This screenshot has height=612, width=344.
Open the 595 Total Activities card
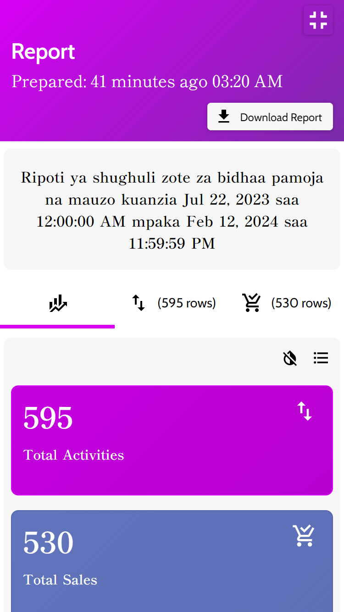pos(172,440)
